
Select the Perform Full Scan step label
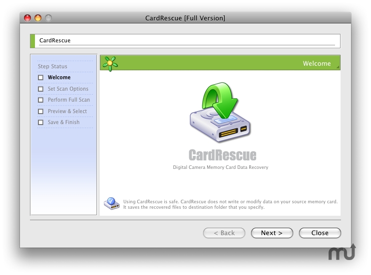[69, 100]
